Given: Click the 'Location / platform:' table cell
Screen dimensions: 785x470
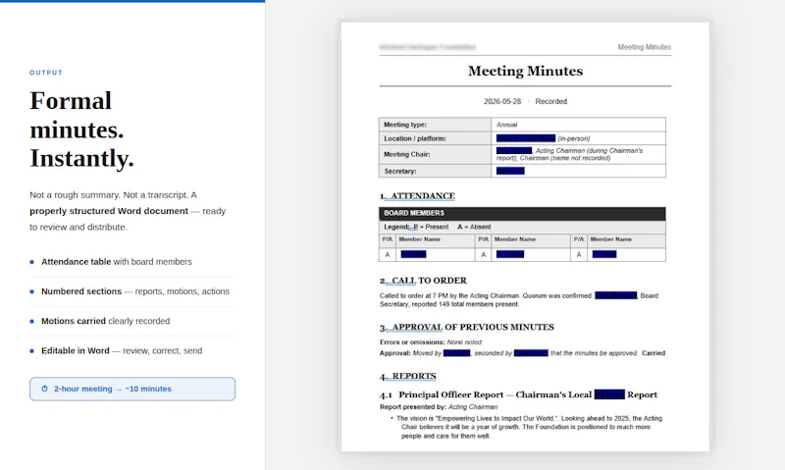Looking at the screenshot, I should coord(435,138).
